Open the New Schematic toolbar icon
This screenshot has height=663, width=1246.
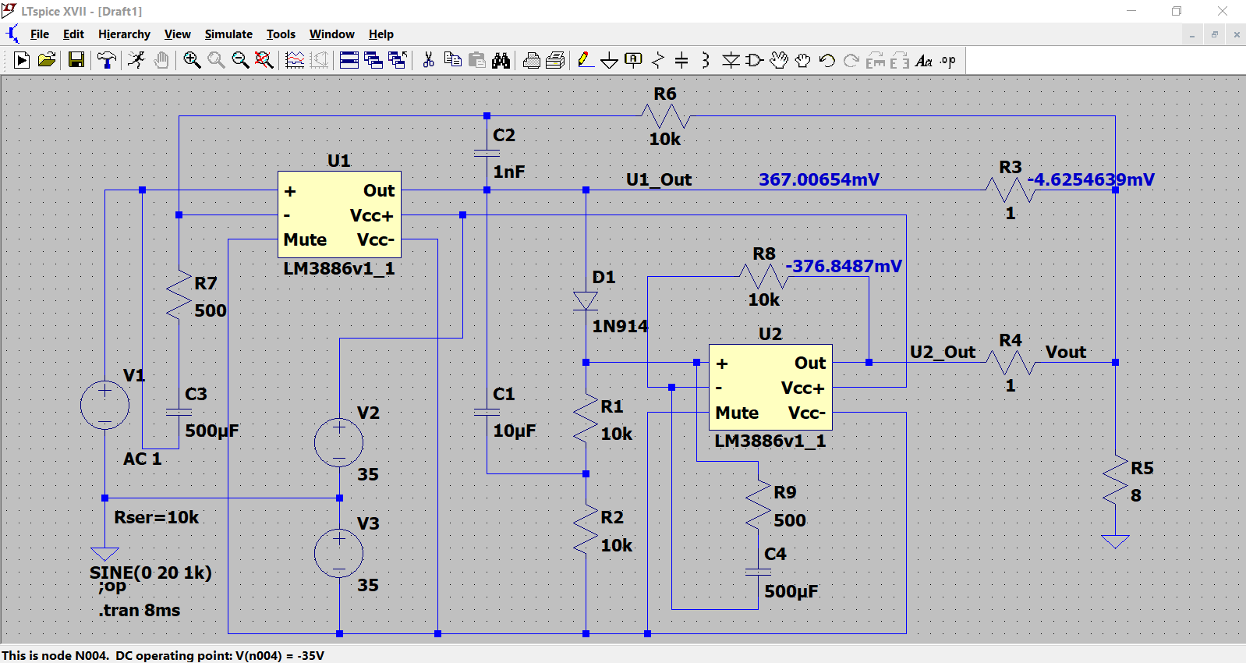point(22,60)
